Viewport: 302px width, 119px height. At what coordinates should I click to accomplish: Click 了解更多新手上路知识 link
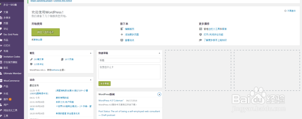point(215,40)
